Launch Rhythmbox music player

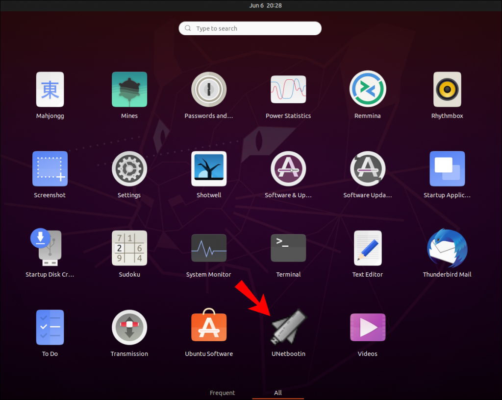(447, 89)
